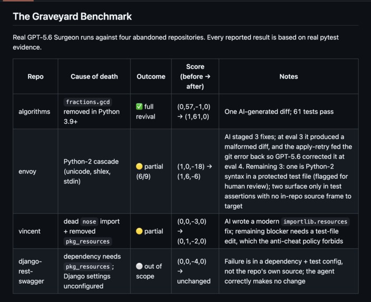Click 'Failure is in a dependency + test config' note
The height and width of the screenshot is (302, 371).
(284, 271)
